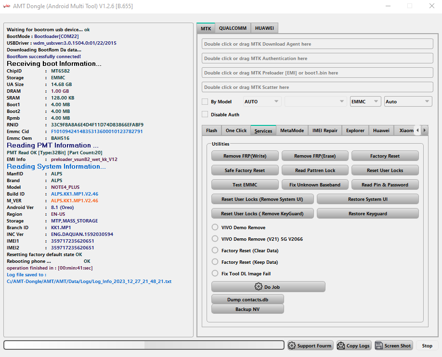Switch to the MTK tab
The image size is (442, 357).
[206, 28]
